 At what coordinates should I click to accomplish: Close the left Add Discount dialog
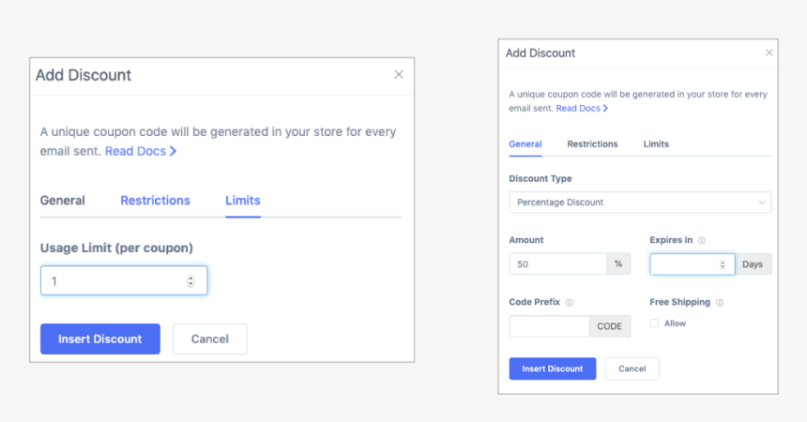pos(399,74)
